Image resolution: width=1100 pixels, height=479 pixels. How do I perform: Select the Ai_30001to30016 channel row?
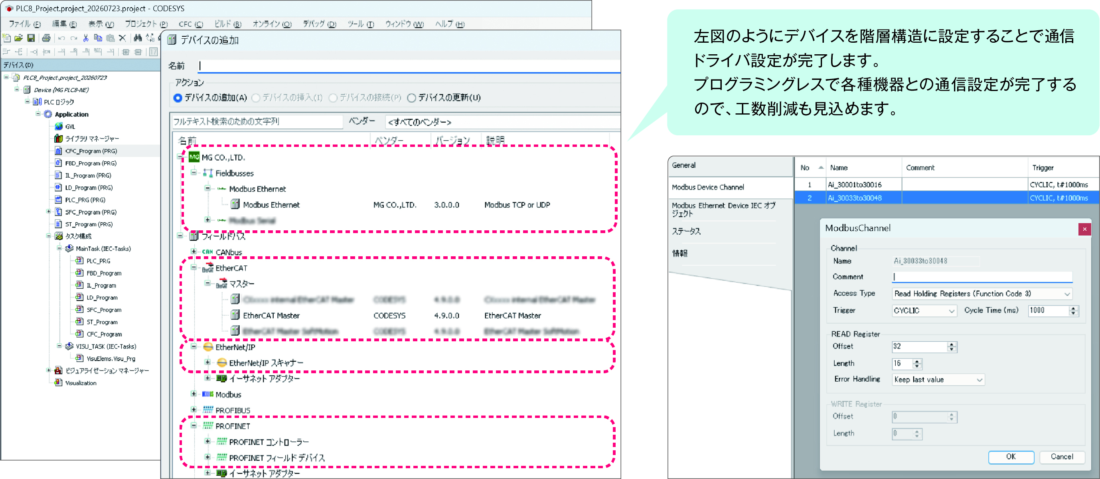click(x=946, y=184)
